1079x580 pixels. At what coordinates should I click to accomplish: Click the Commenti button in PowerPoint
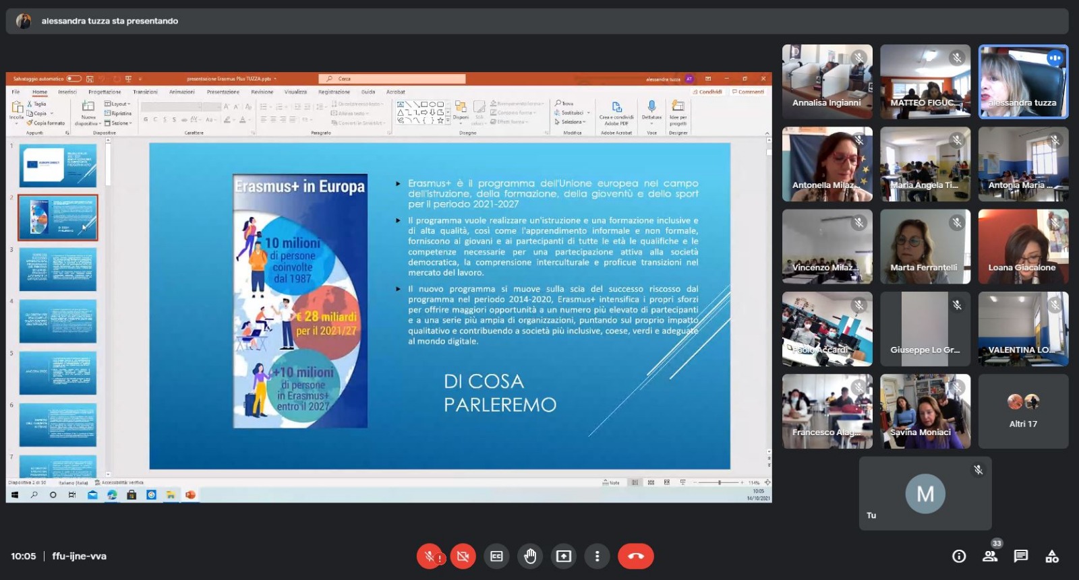(748, 92)
